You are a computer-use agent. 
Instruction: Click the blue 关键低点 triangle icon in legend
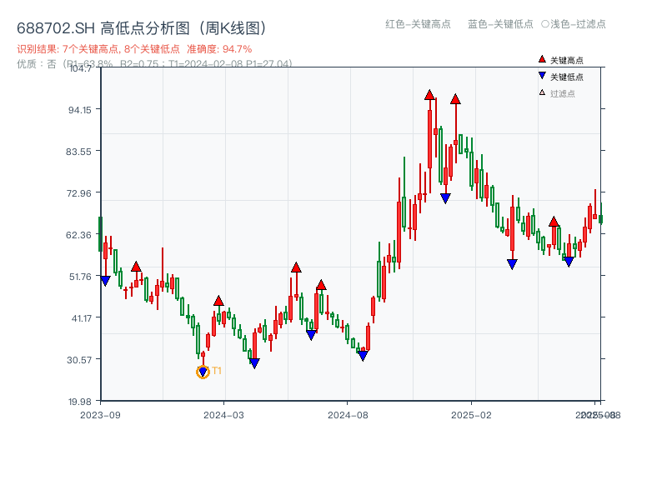click(x=540, y=74)
